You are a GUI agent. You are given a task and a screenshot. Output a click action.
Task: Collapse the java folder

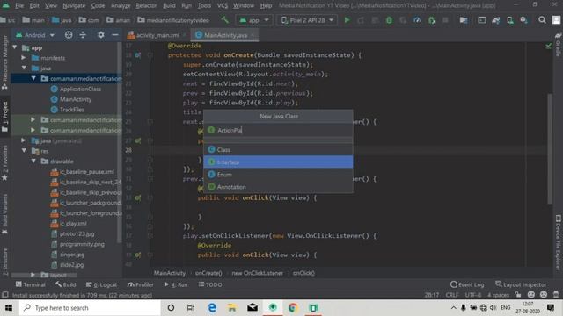[x=24, y=68]
